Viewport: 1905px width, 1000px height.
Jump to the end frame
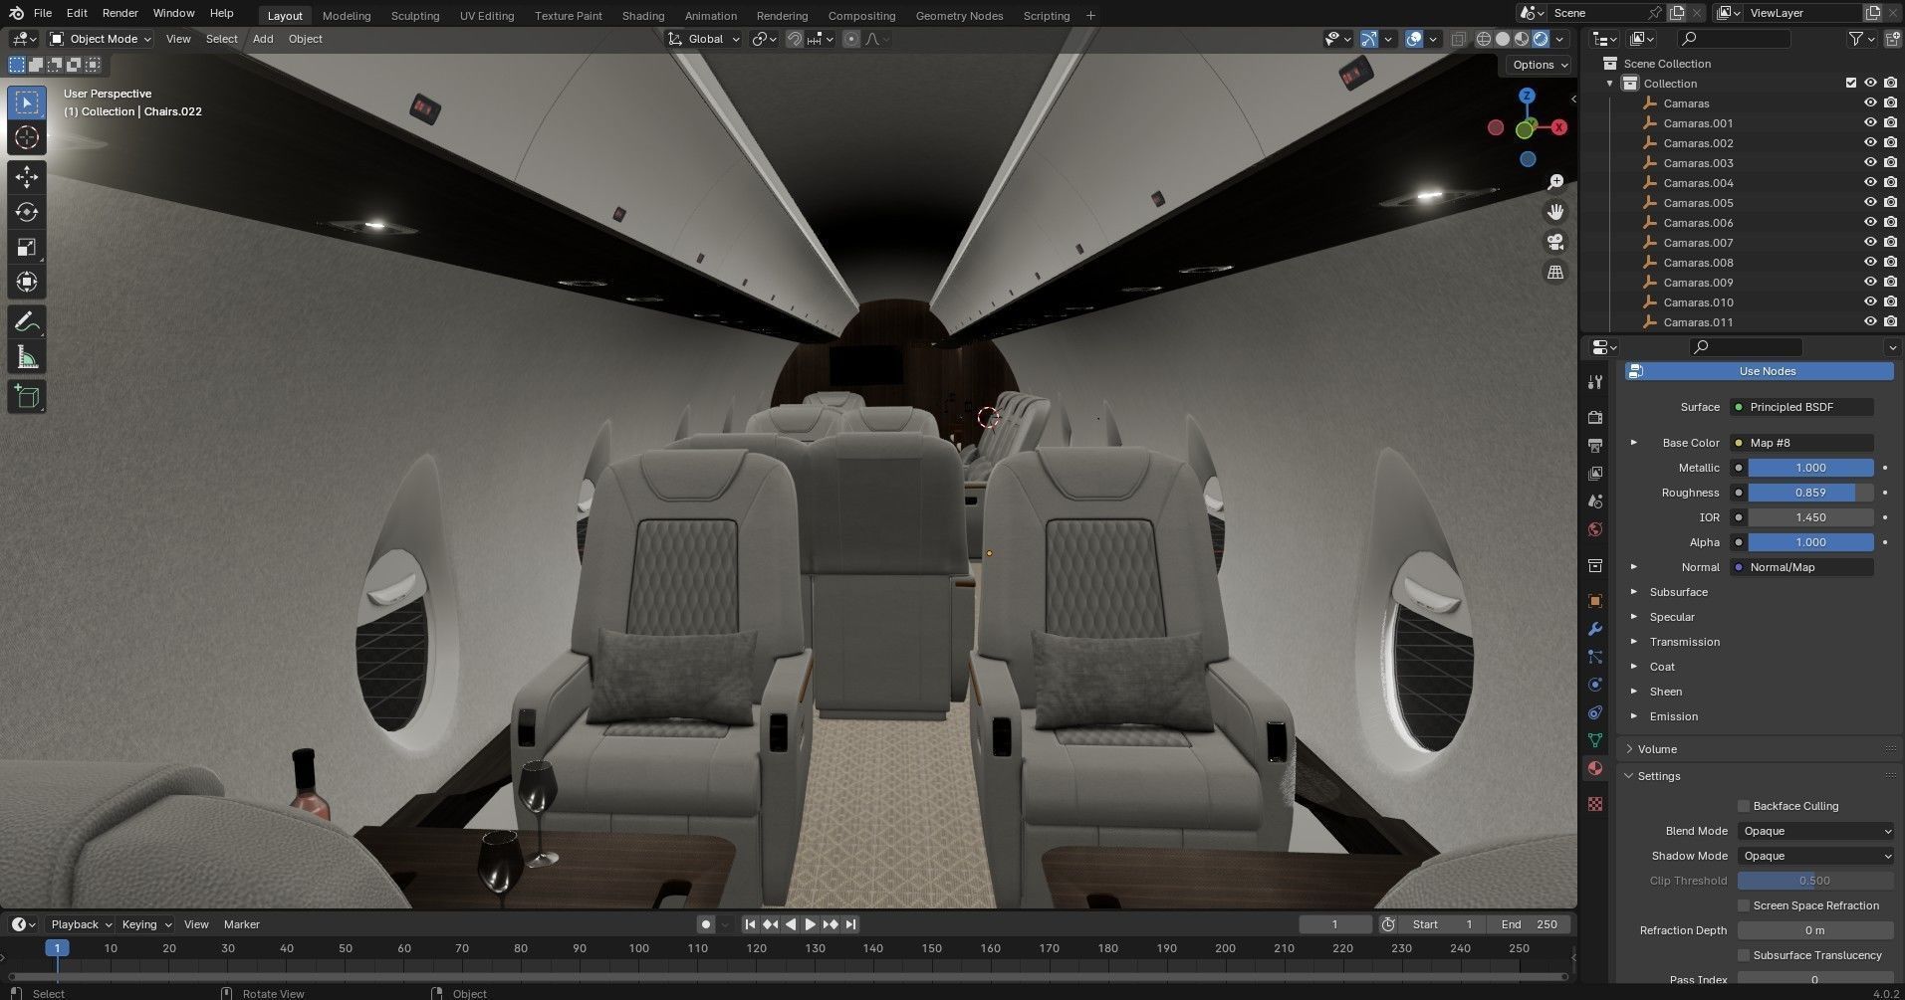tap(850, 924)
